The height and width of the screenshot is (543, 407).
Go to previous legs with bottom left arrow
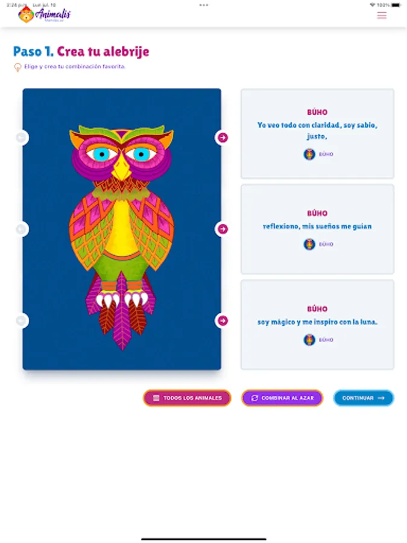22,321
